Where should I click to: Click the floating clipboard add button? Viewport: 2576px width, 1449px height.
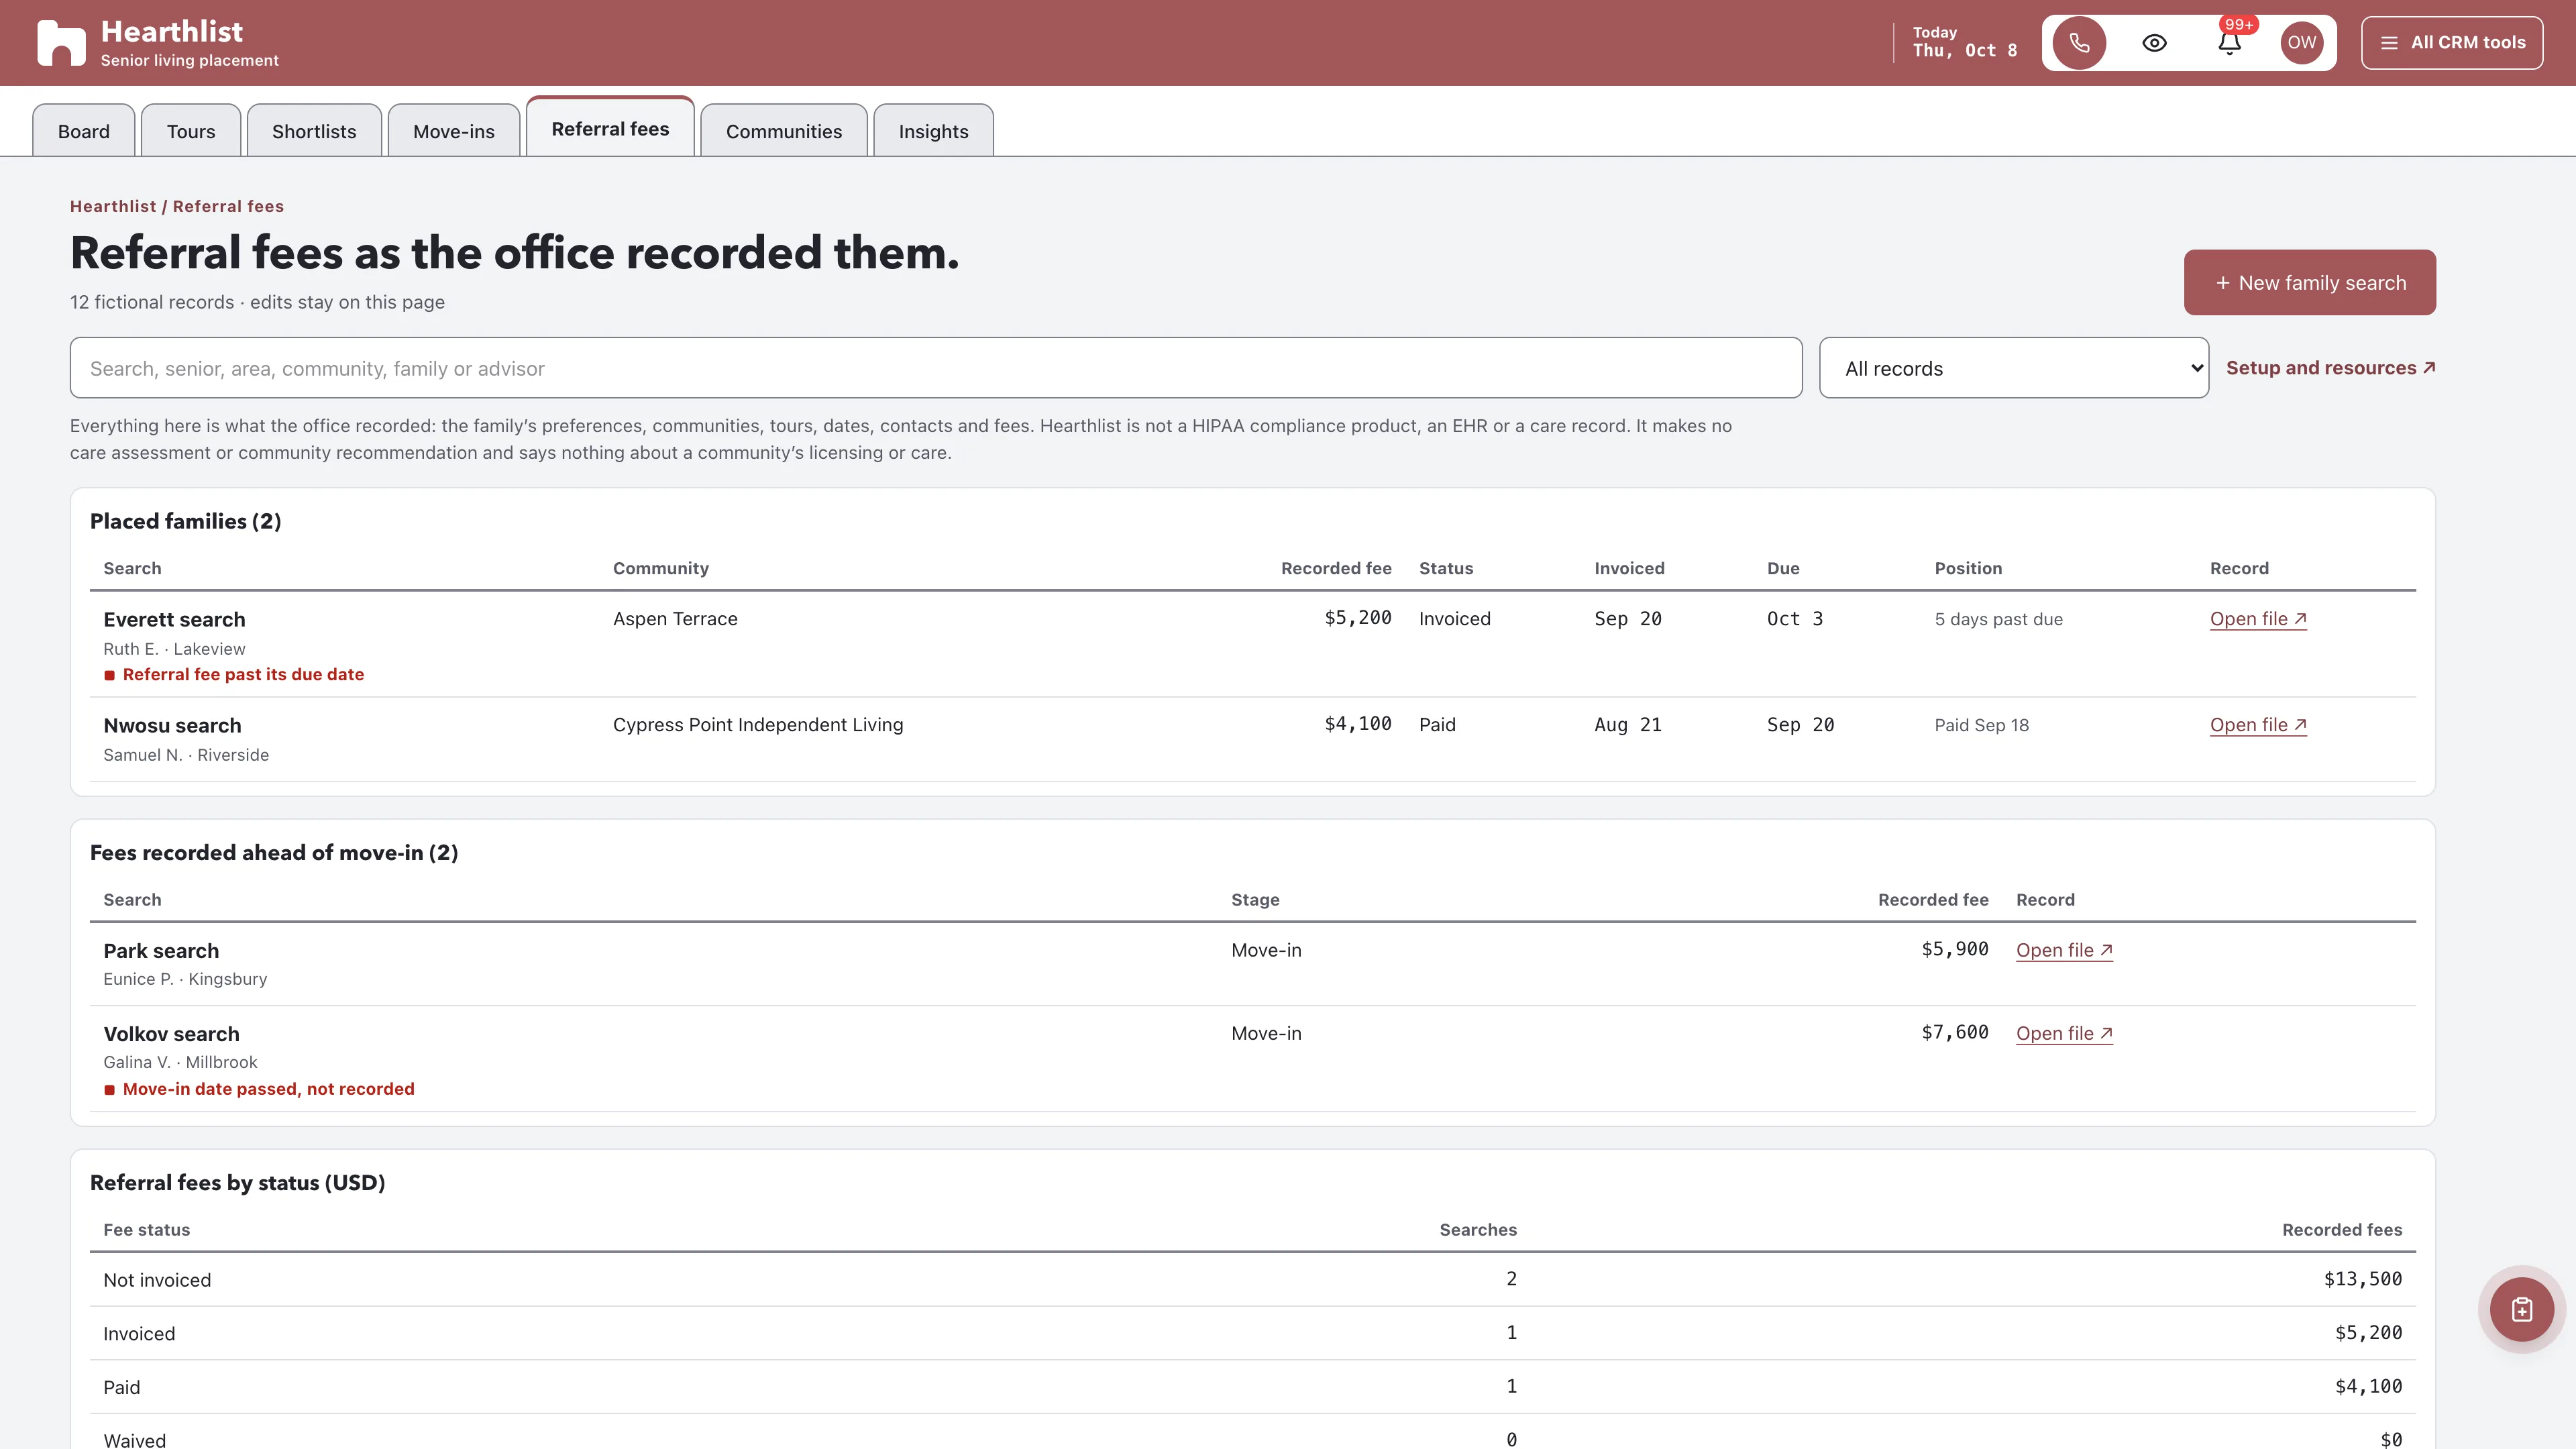point(2521,1309)
